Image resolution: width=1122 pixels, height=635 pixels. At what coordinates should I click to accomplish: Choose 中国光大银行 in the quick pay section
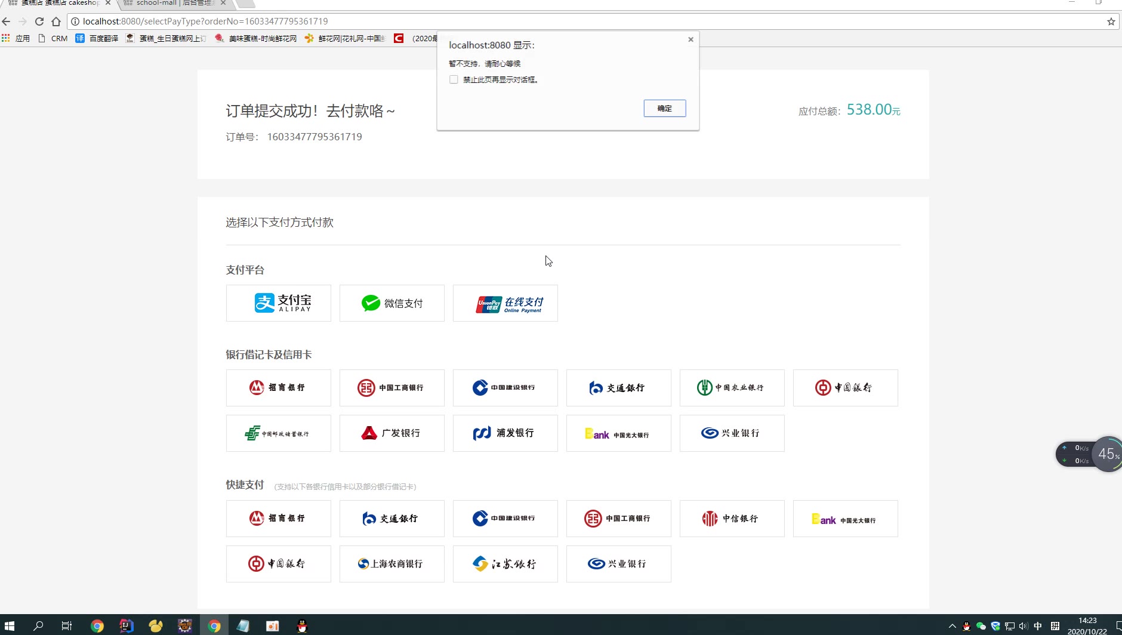[x=846, y=519]
